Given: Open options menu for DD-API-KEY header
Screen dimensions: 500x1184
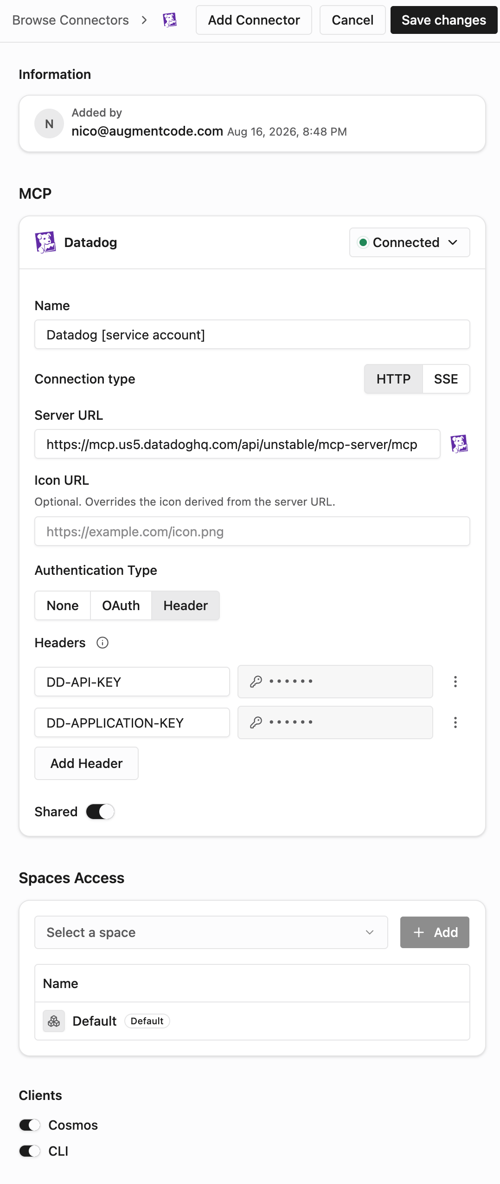Looking at the screenshot, I should [455, 682].
